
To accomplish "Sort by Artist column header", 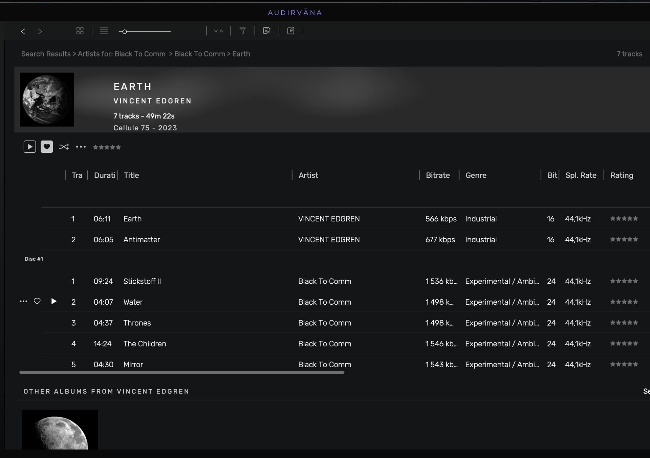I will tap(308, 175).
